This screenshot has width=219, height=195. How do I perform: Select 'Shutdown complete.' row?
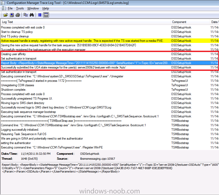point(110,90)
